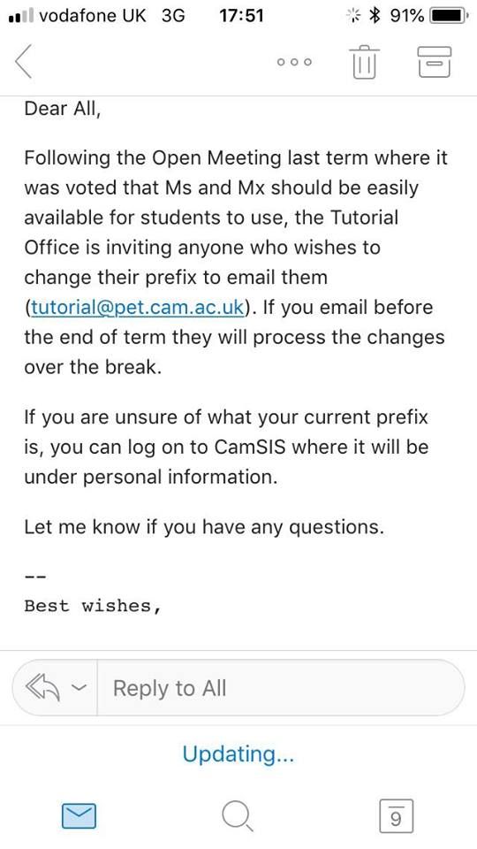Open the three-dot more options menu
The width and height of the screenshot is (477, 849).
pos(294,62)
